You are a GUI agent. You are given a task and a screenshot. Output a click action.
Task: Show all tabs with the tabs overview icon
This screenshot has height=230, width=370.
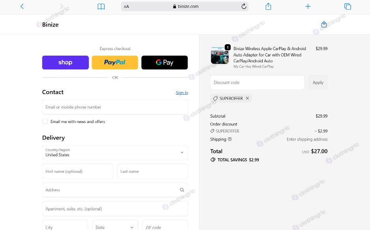coord(347,6)
